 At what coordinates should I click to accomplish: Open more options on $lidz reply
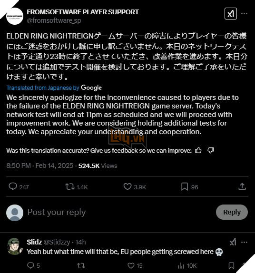click(244, 242)
